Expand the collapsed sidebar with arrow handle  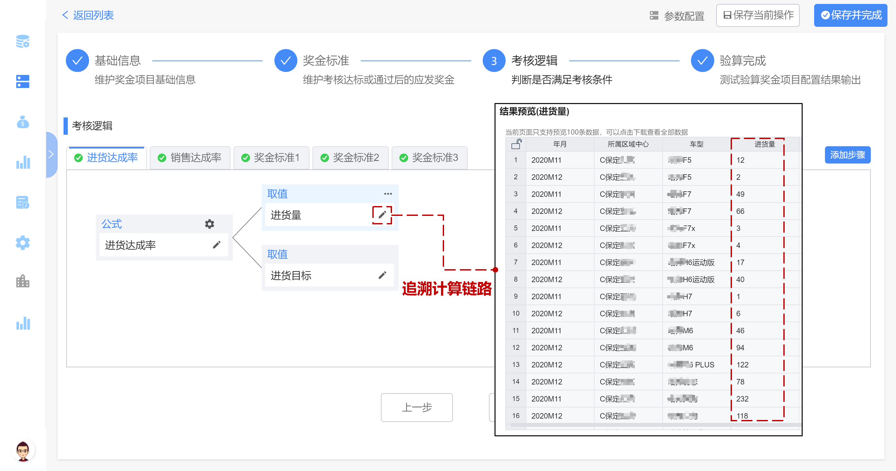tap(51, 154)
